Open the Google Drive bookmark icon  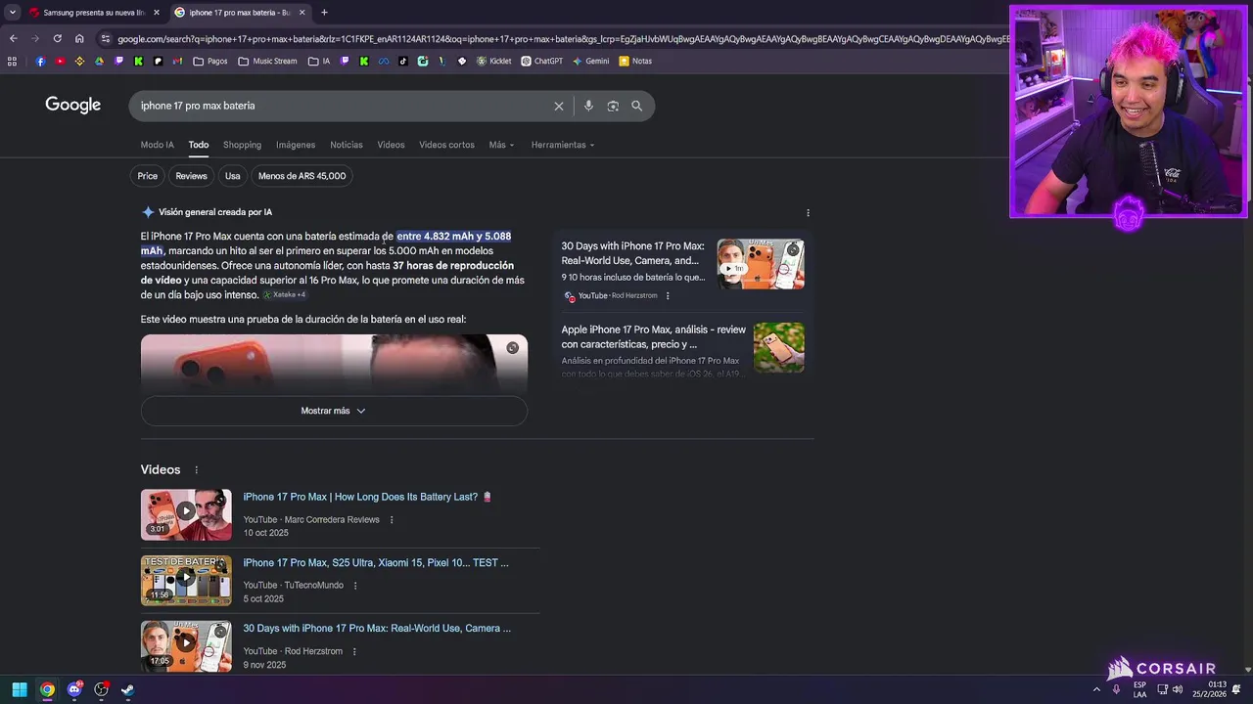pos(99,61)
